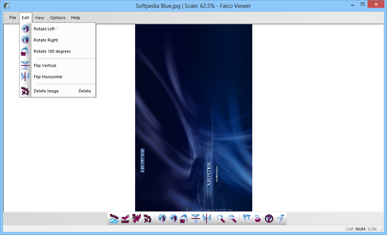Click the Flip Horizontal toolbar icon
Screen dimensions: 387x235
click(x=207, y=219)
